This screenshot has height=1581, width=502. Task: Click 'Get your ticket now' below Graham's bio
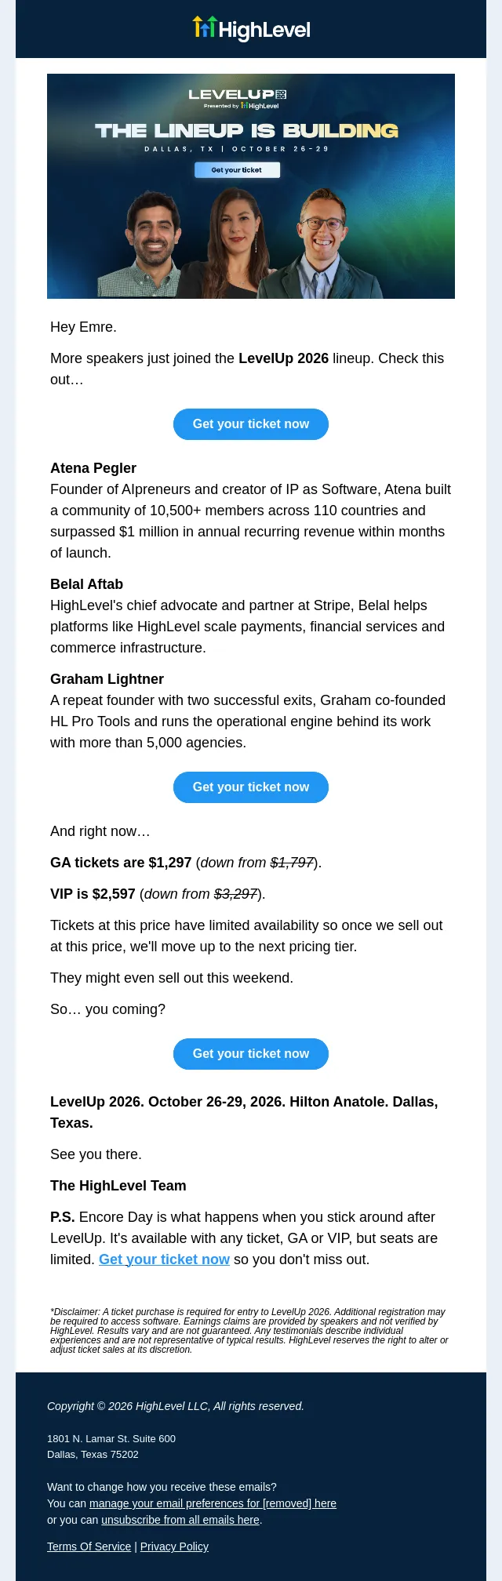click(x=251, y=787)
